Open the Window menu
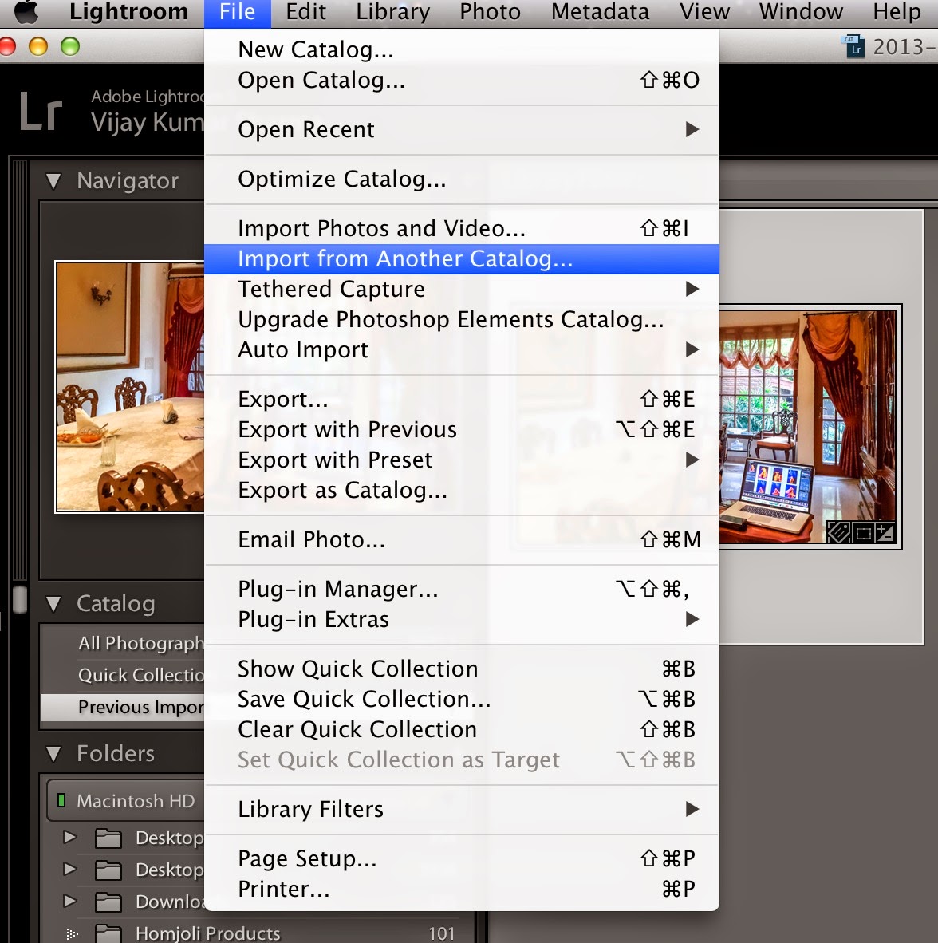 (801, 12)
